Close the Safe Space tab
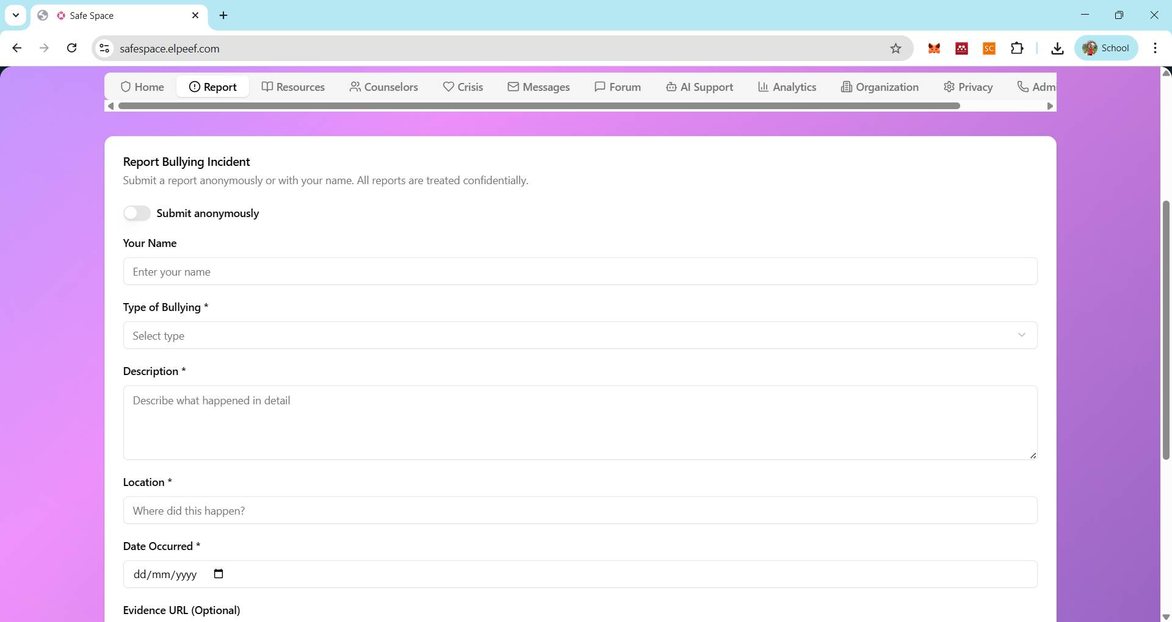The height and width of the screenshot is (622, 1172). (195, 15)
